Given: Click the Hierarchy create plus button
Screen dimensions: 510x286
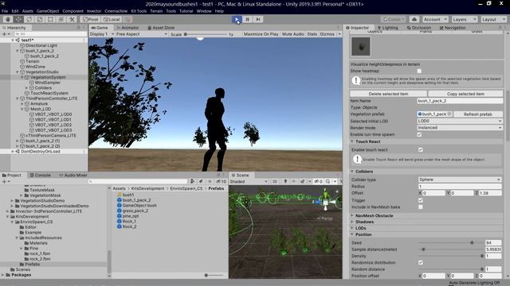Looking at the screenshot, I should click(x=5, y=34).
